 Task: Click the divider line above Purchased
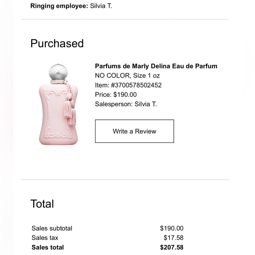pyautogui.click(x=125, y=19)
